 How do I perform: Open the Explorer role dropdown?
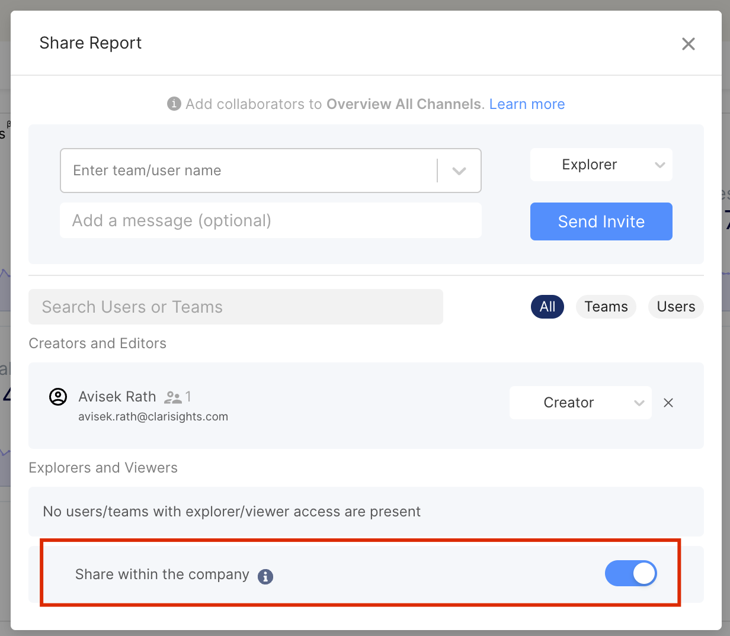tap(601, 165)
